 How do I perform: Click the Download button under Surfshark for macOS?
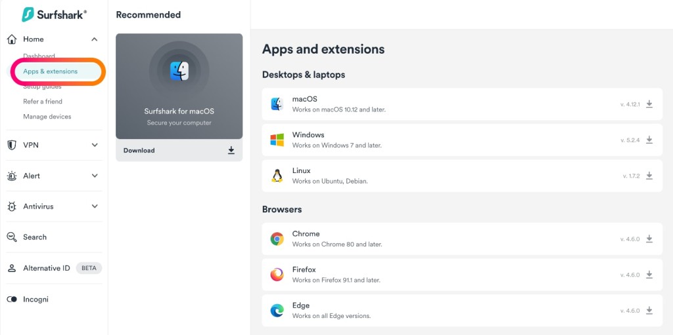point(179,150)
